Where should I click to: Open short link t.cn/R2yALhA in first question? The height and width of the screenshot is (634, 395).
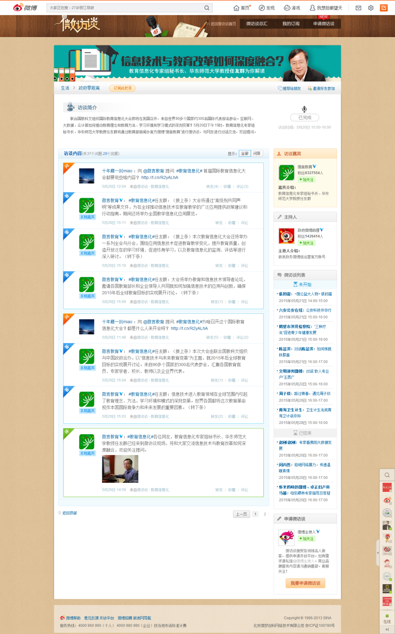coord(160,178)
